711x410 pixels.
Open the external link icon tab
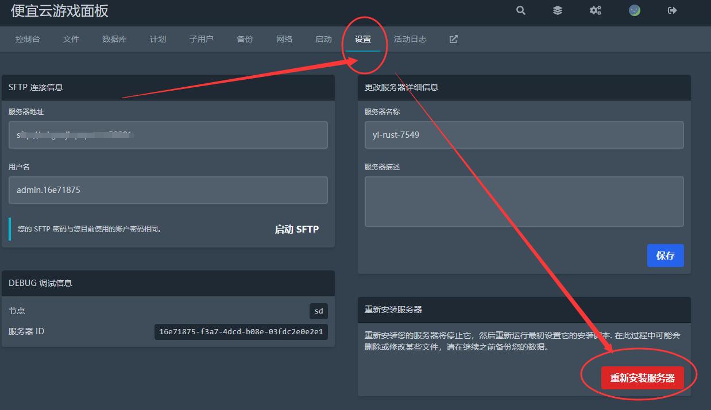click(453, 39)
